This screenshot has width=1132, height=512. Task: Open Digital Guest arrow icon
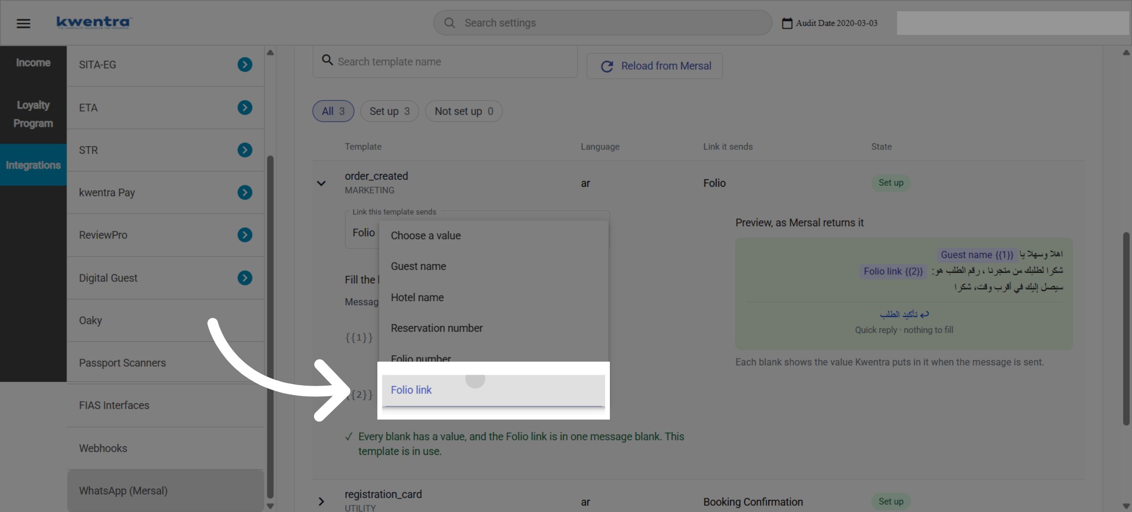[245, 278]
